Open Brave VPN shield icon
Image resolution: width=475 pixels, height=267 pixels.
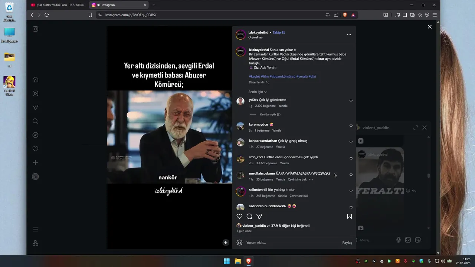coord(427,15)
